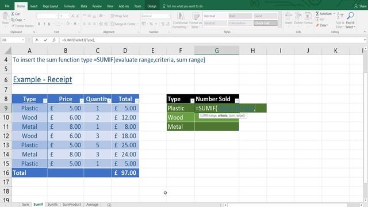Viewport: 368px width, 207px height.
Task: Confirm formula with checkmark icon
Action: click(x=45, y=40)
